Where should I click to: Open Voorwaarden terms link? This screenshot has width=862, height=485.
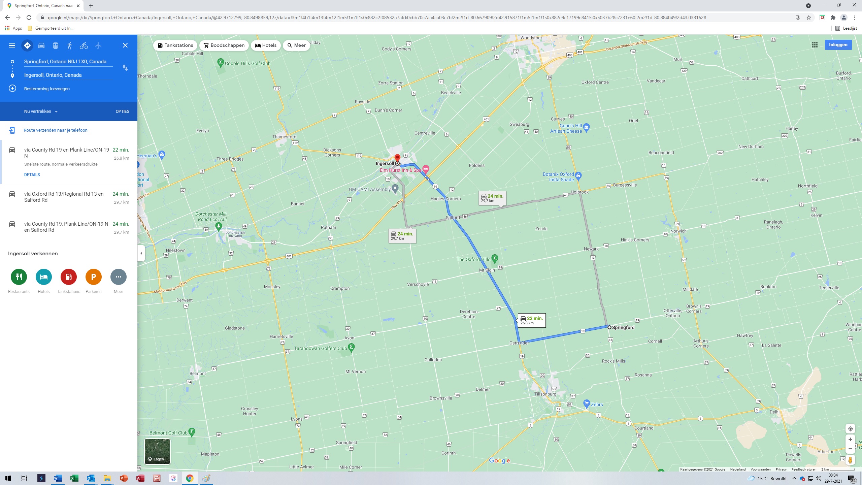pos(761,469)
